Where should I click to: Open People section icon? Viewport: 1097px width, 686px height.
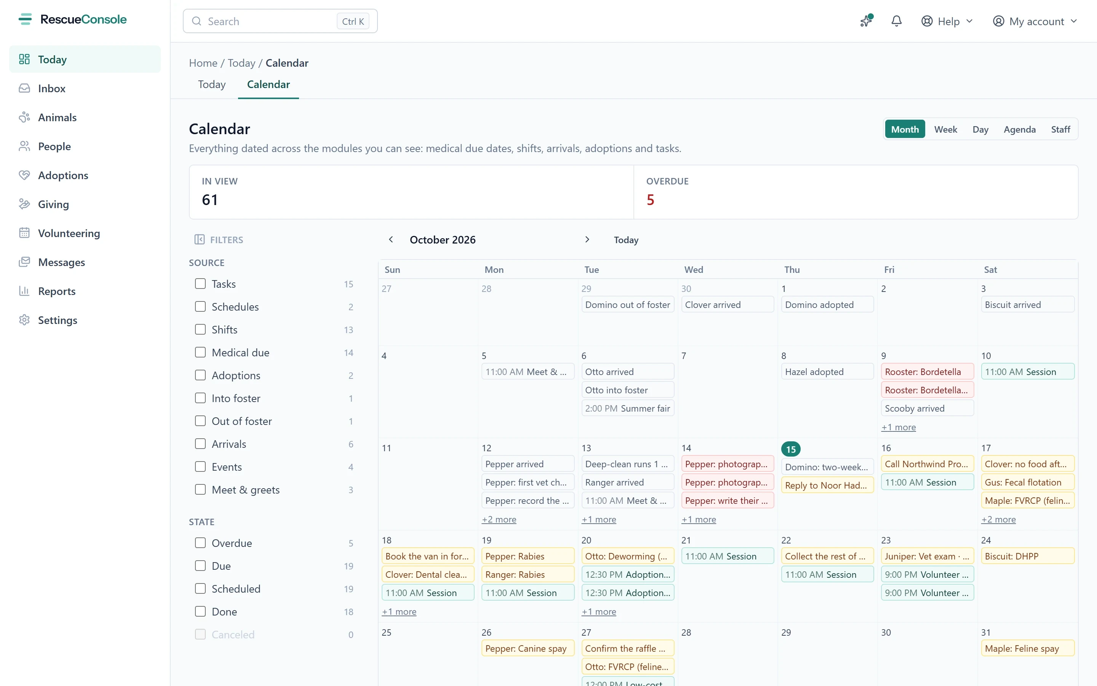pyautogui.click(x=24, y=147)
